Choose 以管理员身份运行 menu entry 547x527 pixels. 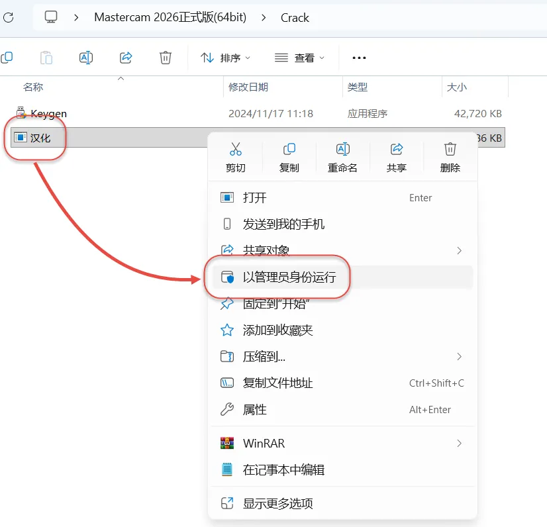[x=342, y=277]
